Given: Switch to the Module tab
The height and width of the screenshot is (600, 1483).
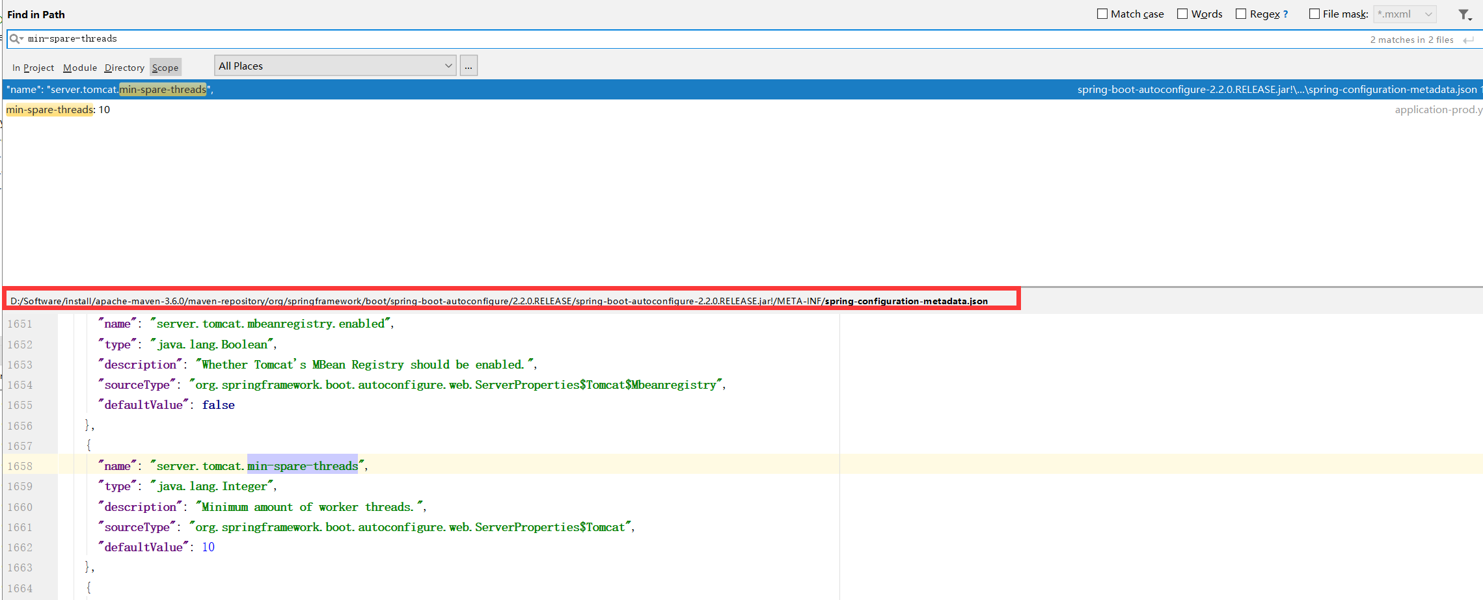Looking at the screenshot, I should click(x=80, y=68).
